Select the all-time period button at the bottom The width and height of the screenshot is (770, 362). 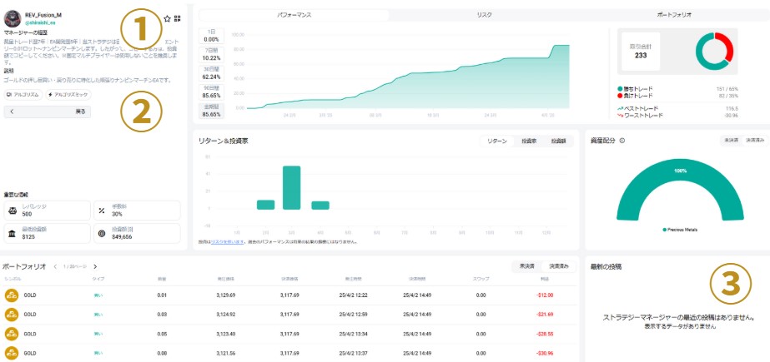(x=211, y=111)
